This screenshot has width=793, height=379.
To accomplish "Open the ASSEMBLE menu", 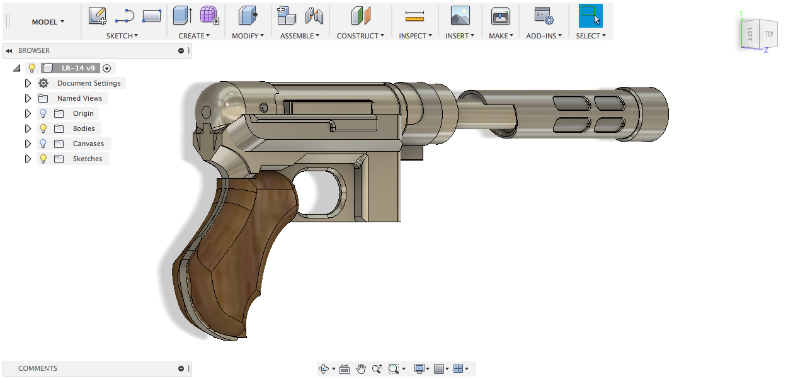I will pos(300,36).
